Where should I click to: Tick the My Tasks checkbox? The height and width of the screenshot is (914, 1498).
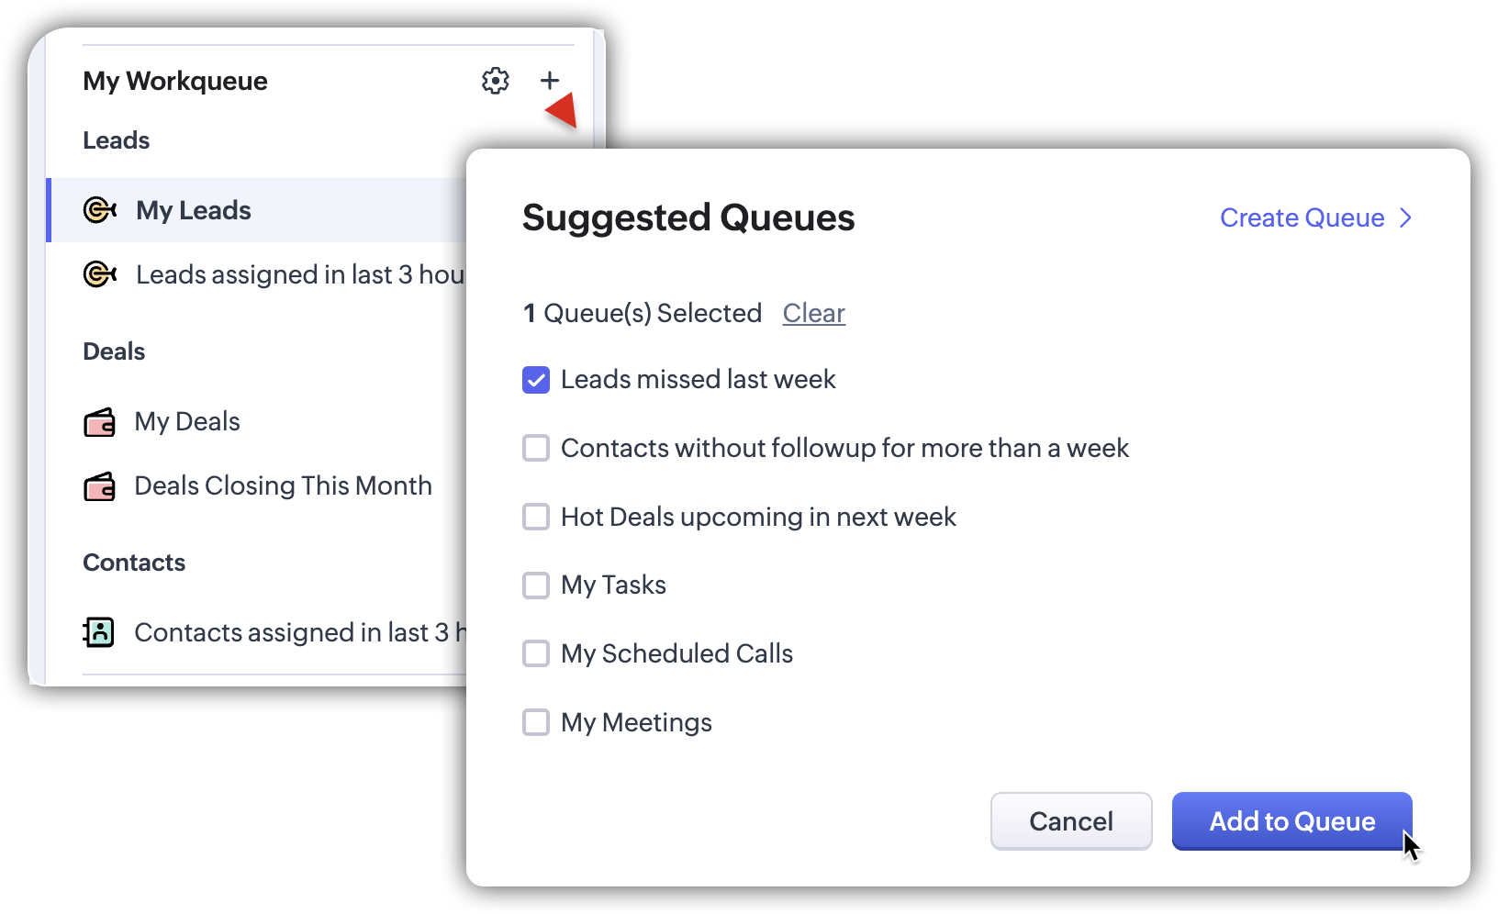pyautogui.click(x=536, y=585)
